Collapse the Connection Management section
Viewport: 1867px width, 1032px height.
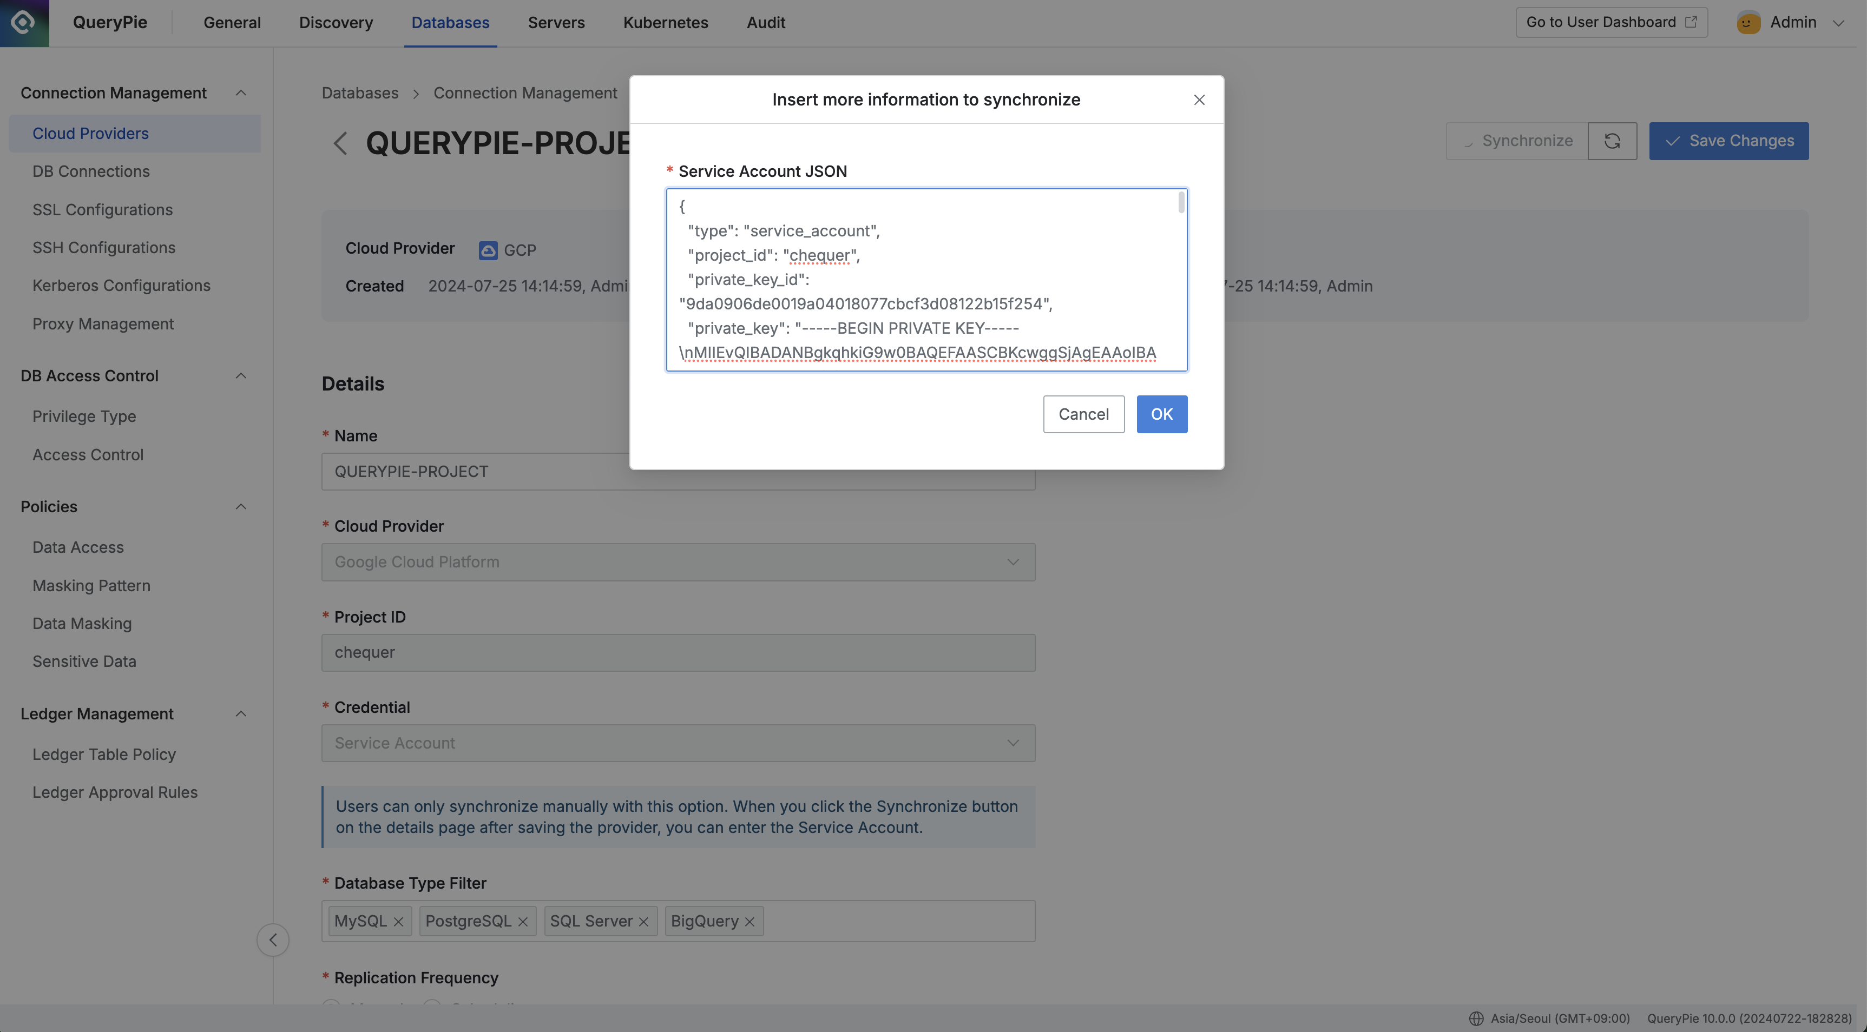pos(241,92)
